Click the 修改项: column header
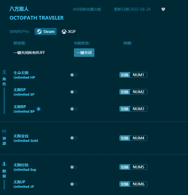Image resolution: width=188 pixels, height=195 pixels. tap(20, 43)
